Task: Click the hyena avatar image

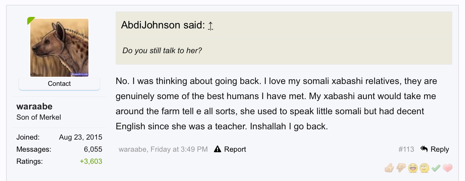Action: 59,48
